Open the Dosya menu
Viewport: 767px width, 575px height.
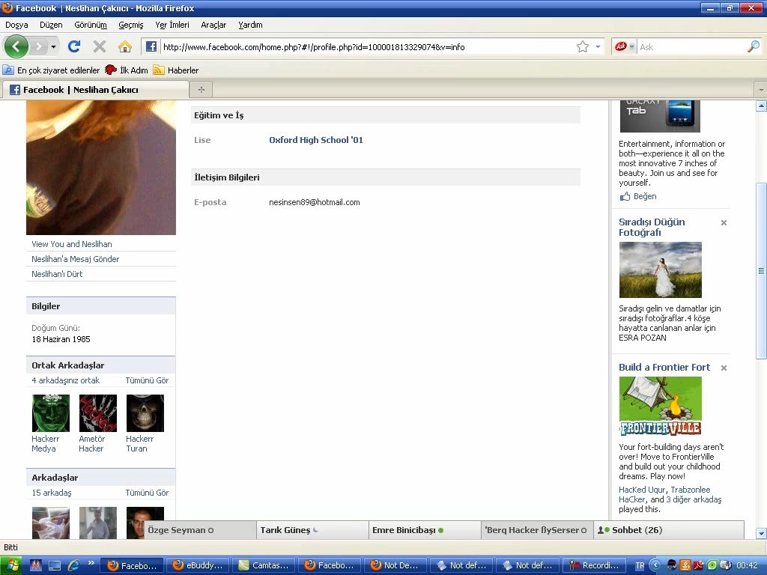click(x=16, y=25)
